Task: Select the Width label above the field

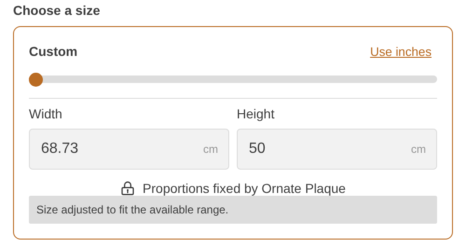Action: 46,114
